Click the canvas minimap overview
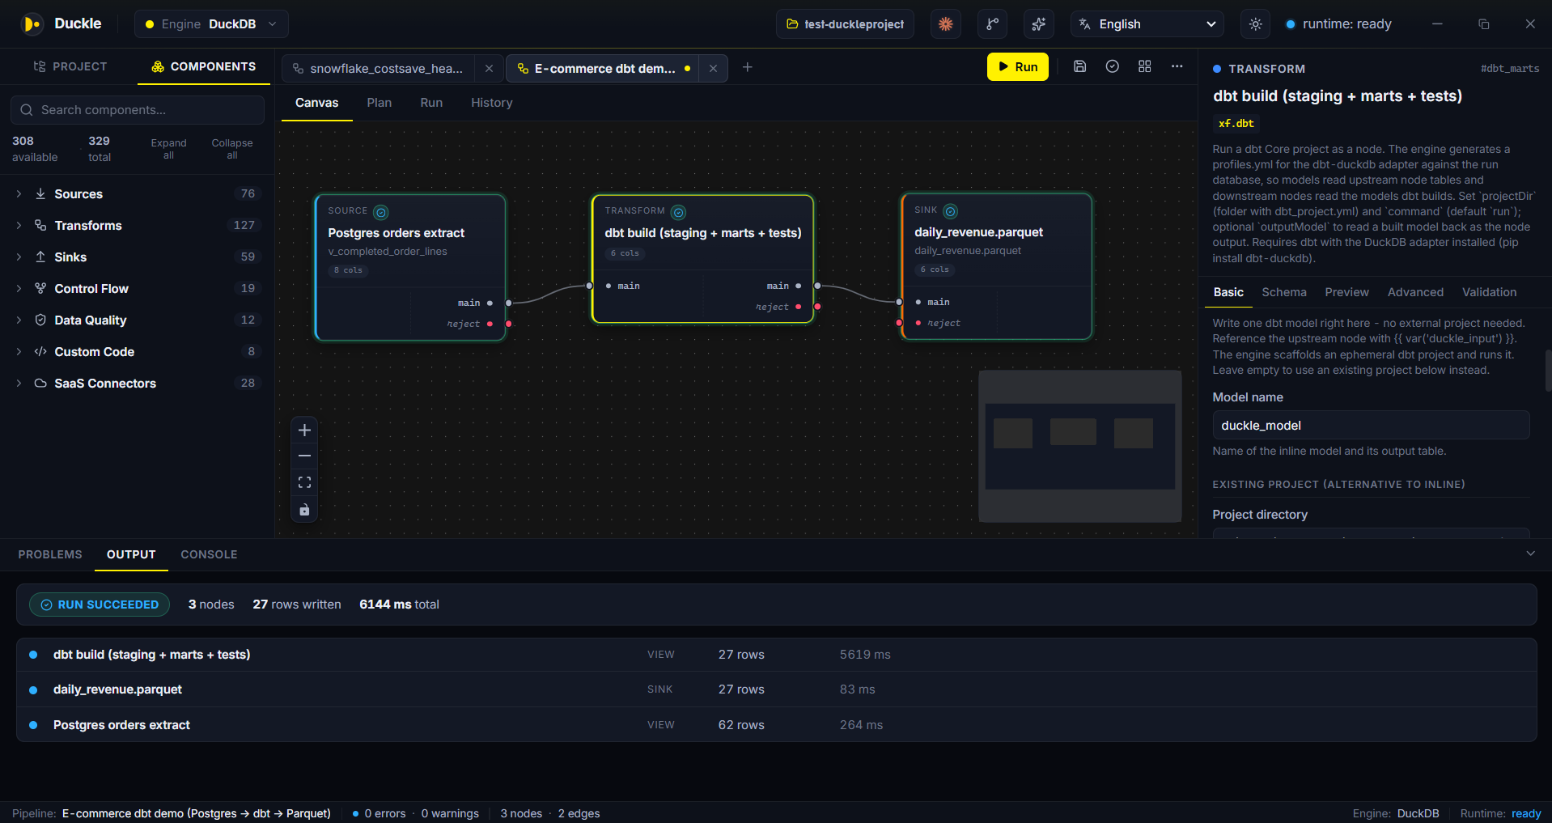Image resolution: width=1552 pixels, height=823 pixels. [1080, 446]
